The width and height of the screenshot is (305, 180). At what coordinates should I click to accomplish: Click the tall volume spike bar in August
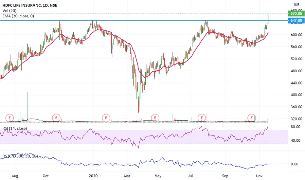[27, 107]
